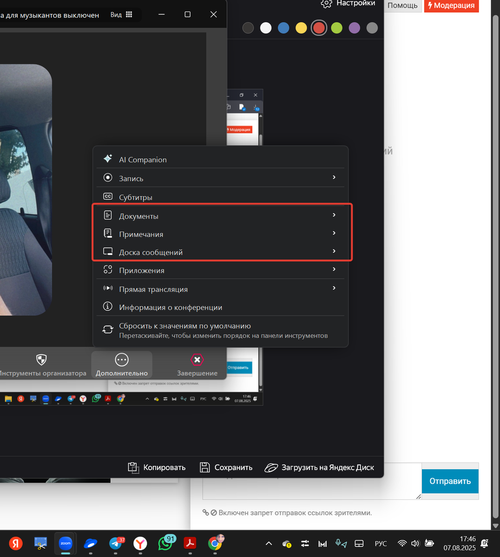The height and width of the screenshot is (557, 500).
Task: Click the battery tray icon
Action: (x=429, y=543)
